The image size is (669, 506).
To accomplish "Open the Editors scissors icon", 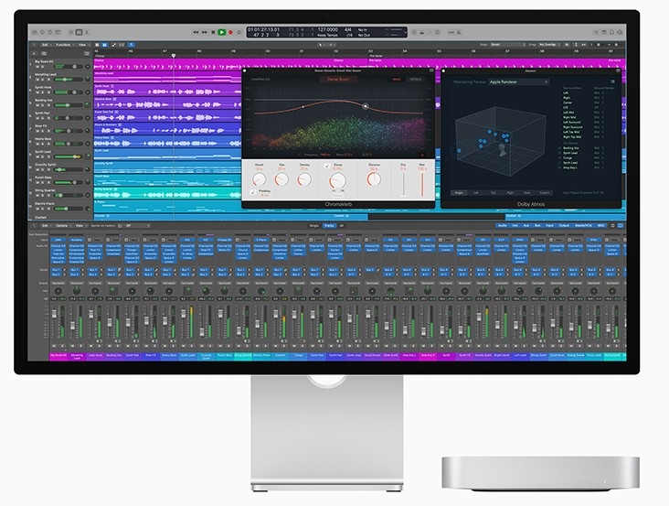I will pos(87,32).
